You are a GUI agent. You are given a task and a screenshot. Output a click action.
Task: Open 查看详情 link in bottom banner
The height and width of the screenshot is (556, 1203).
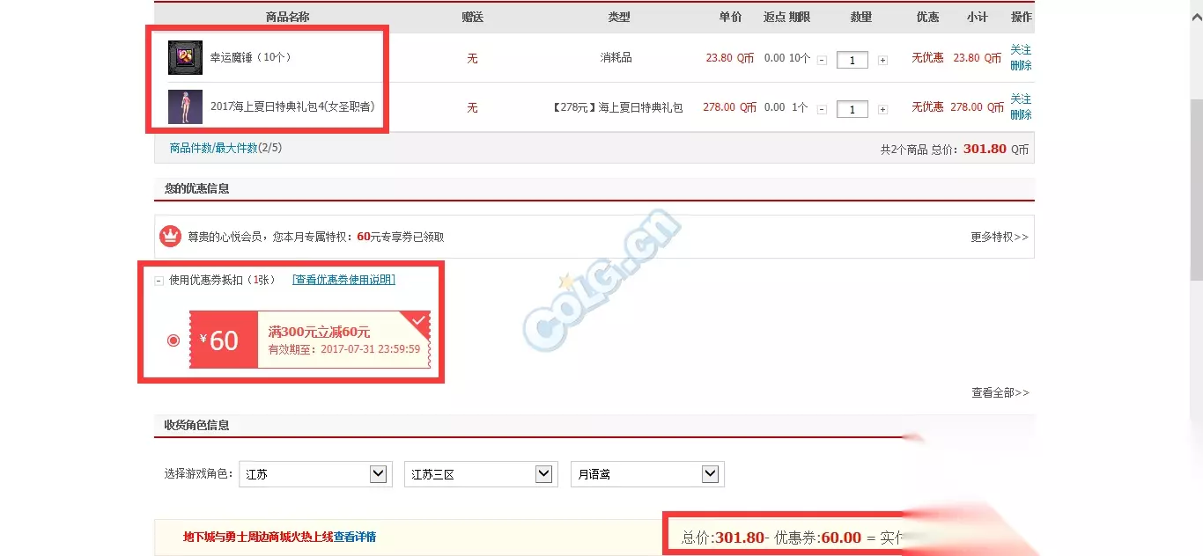pyautogui.click(x=355, y=537)
